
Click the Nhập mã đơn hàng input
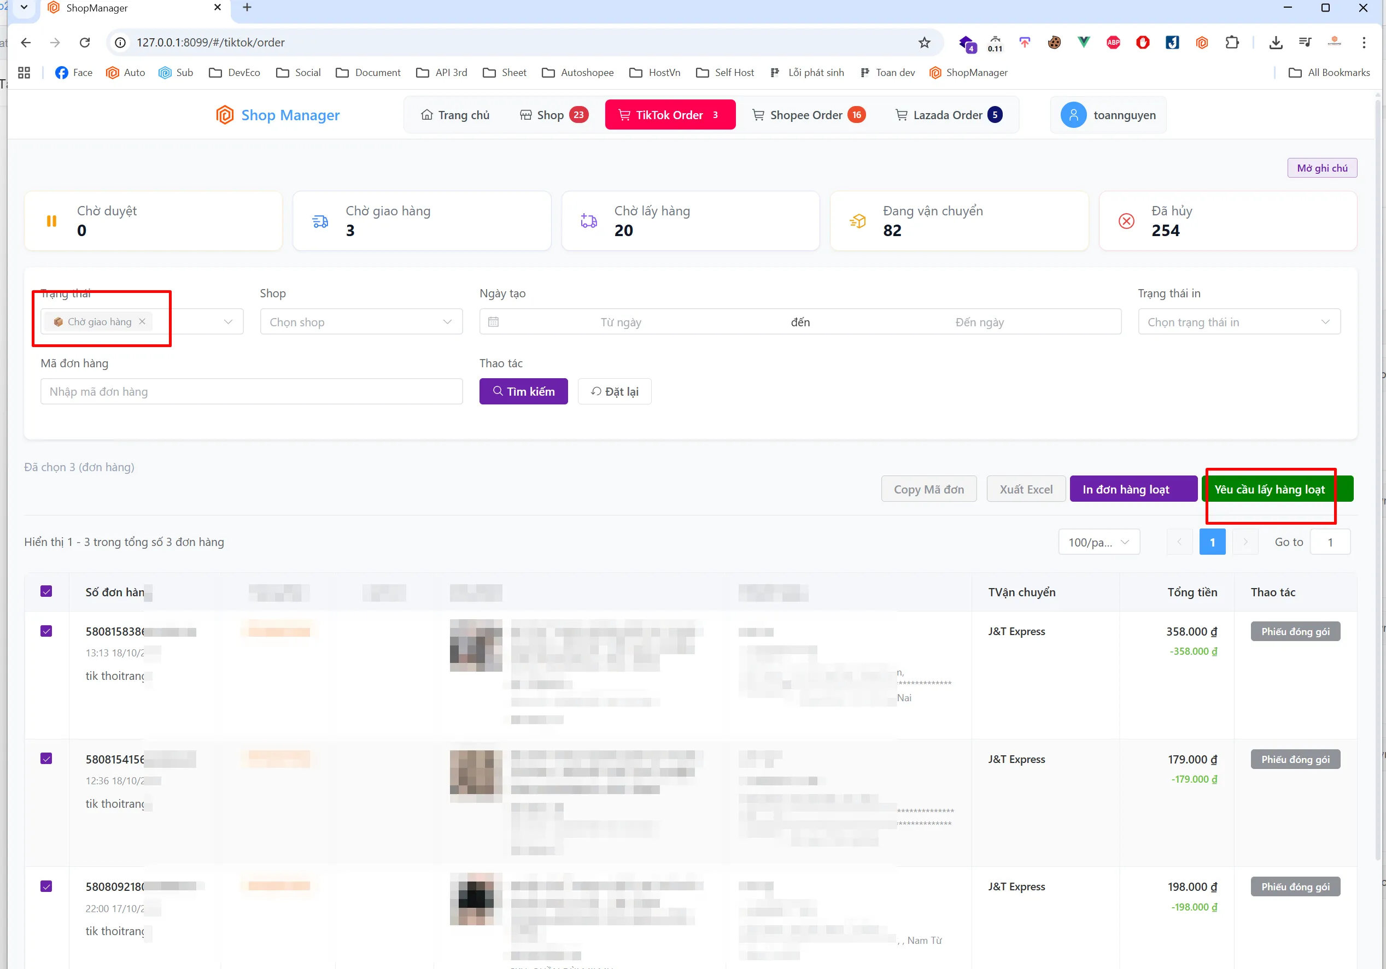pos(251,391)
